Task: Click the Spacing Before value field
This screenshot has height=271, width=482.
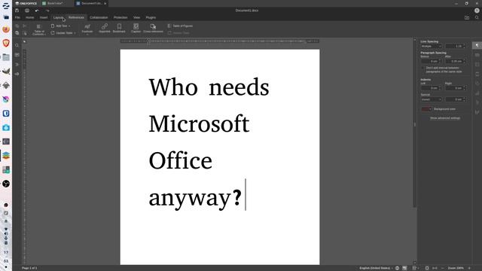Action: click(x=432, y=61)
